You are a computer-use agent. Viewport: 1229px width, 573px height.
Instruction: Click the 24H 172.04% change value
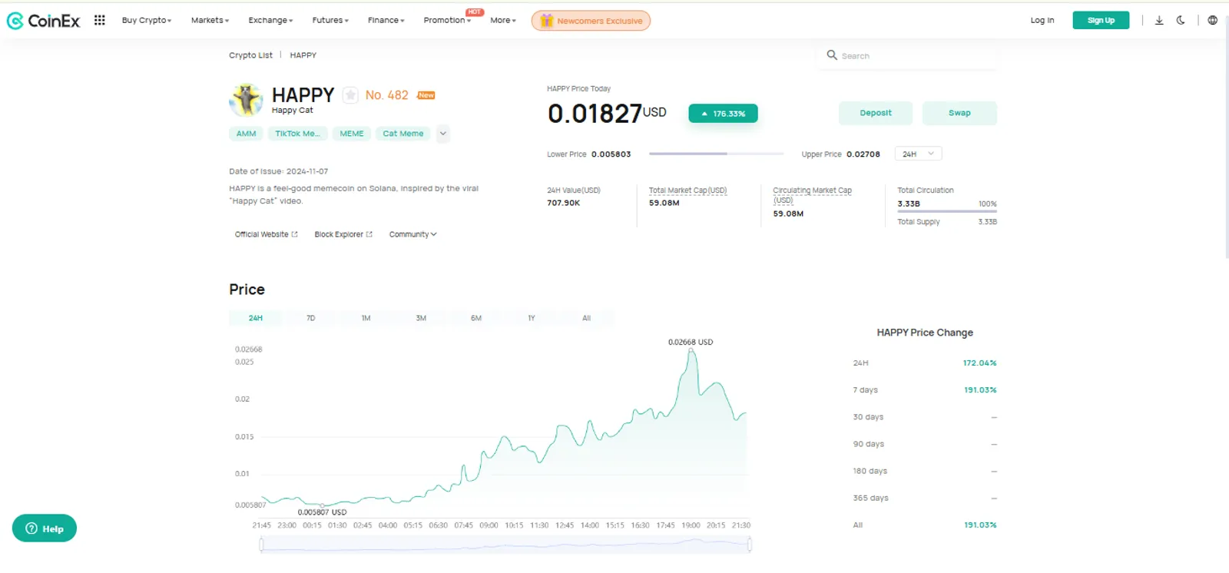[979, 363]
